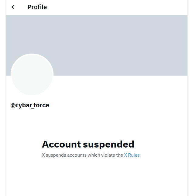192x196 pixels.
Task: Click the "Account suspended" heading
Action: point(88,144)
